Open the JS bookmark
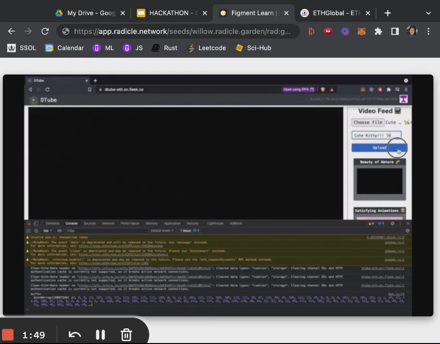The height and width of the screenshot is (344, 440). 133,48
